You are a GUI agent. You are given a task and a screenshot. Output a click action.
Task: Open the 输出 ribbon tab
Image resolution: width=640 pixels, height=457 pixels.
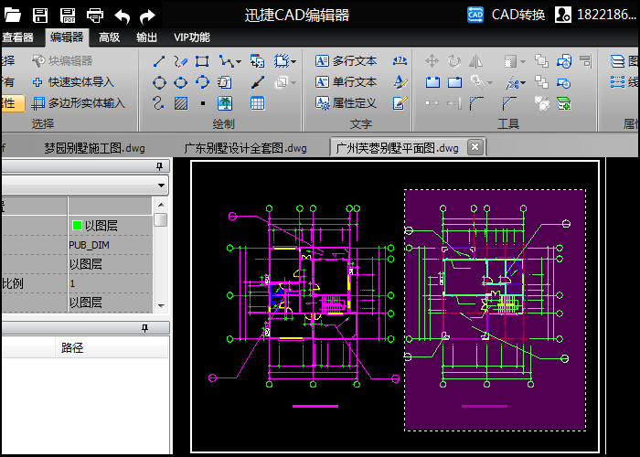(x=146, y=37)
